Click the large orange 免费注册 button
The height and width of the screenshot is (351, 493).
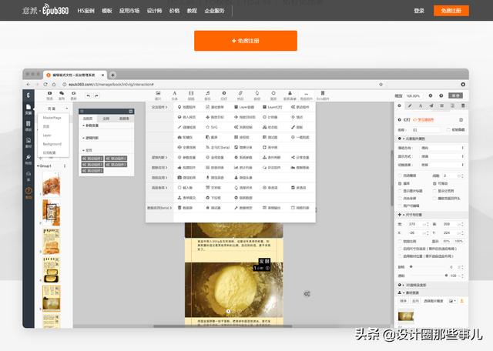click(x=246, y=41)
